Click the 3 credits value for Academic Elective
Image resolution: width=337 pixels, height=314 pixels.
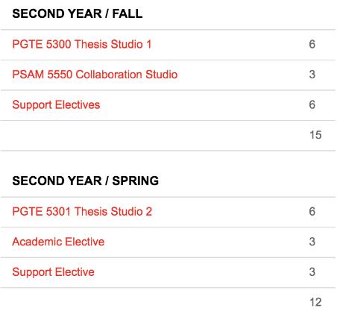click(312, 242)
